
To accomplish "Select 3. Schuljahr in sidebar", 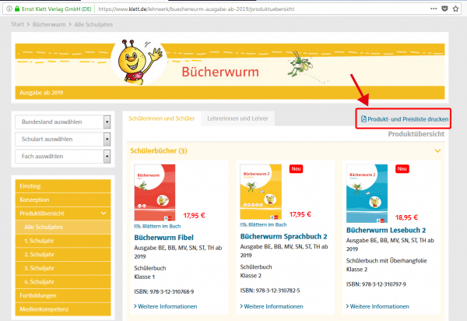I will pos(63,268).
